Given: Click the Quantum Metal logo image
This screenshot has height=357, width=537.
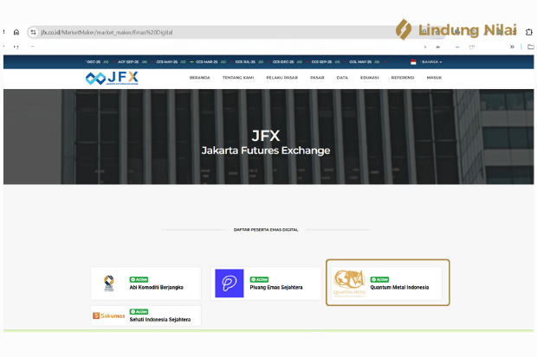Looking at the screenshot, I should 349,284.
